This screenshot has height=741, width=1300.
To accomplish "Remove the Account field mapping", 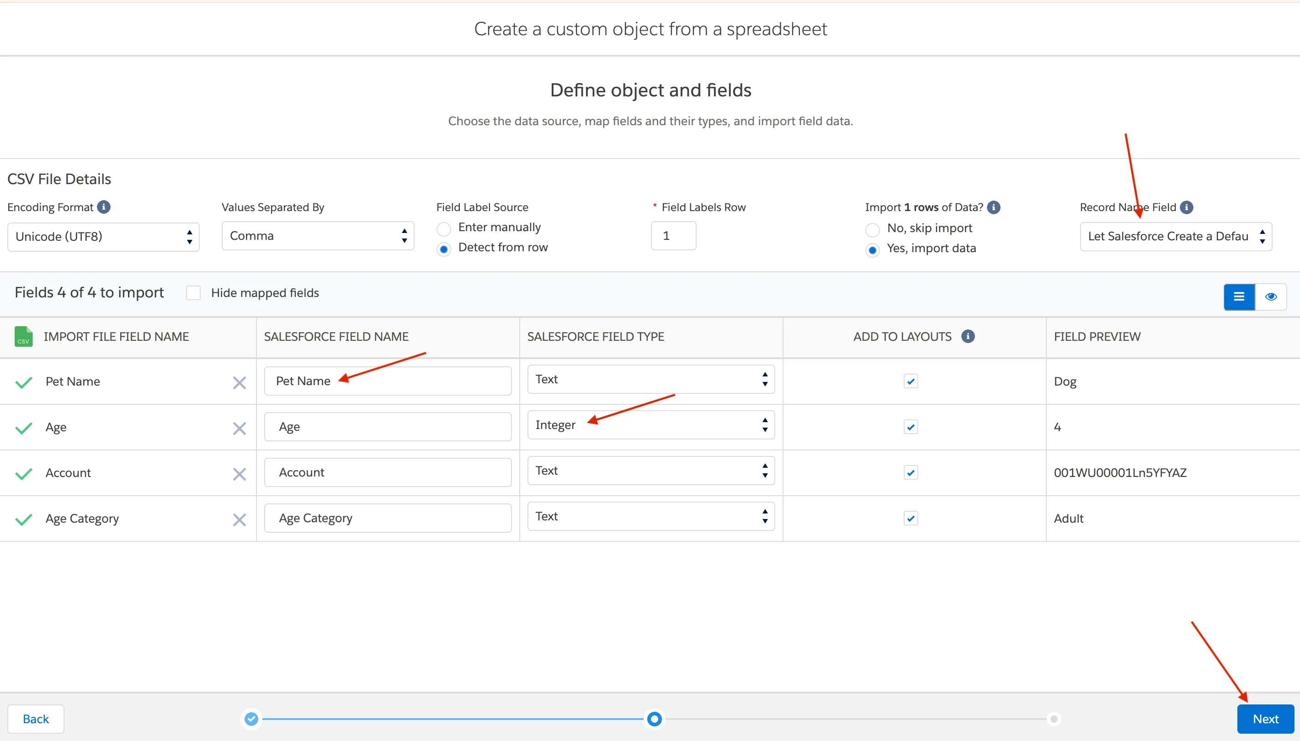I will (240, 474).
